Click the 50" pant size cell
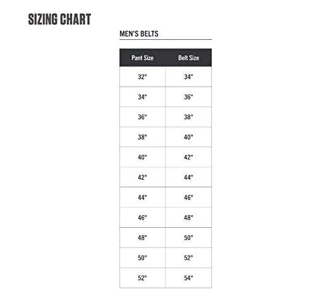The height and width of the screenshot is (298, 316). [x=142, y=258]
